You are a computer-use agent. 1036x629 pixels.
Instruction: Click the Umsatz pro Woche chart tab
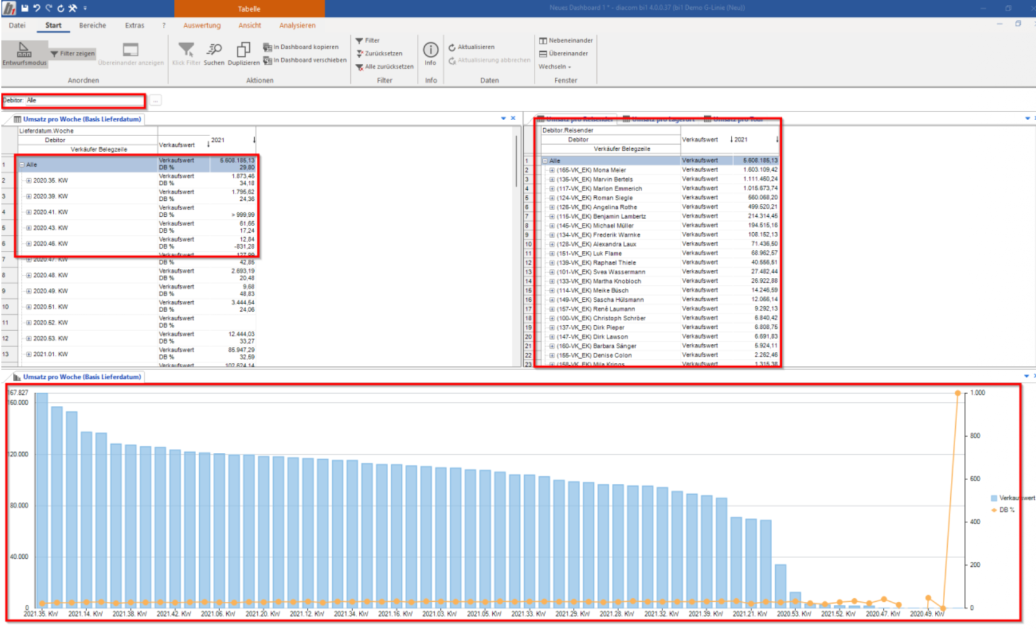coord(77,376)
